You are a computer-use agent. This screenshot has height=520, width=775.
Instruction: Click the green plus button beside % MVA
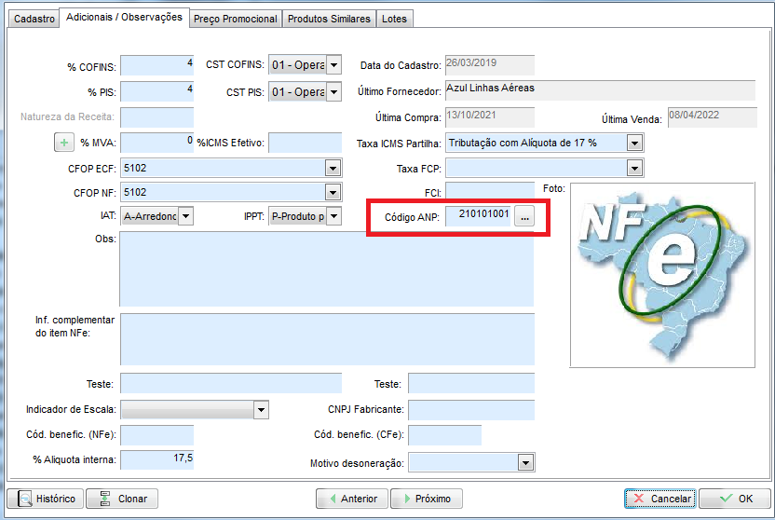65,143
